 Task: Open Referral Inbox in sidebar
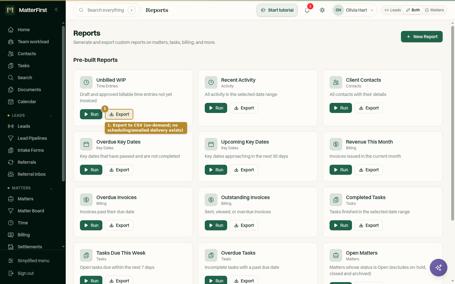30,174
